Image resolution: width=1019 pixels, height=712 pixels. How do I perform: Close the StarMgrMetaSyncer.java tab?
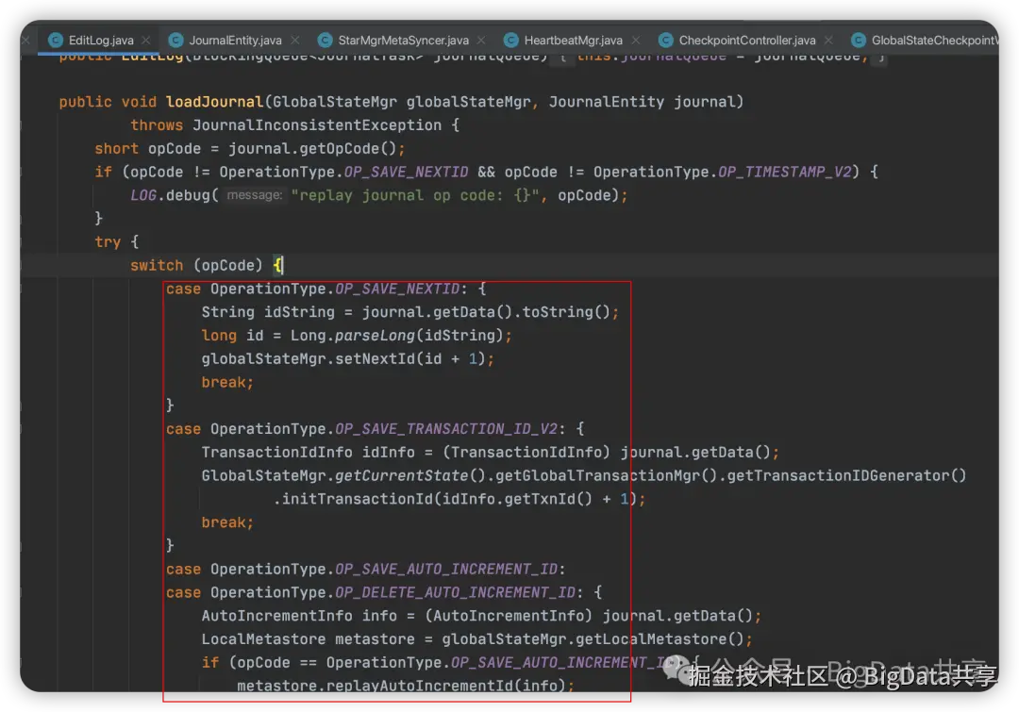[481, 41]
